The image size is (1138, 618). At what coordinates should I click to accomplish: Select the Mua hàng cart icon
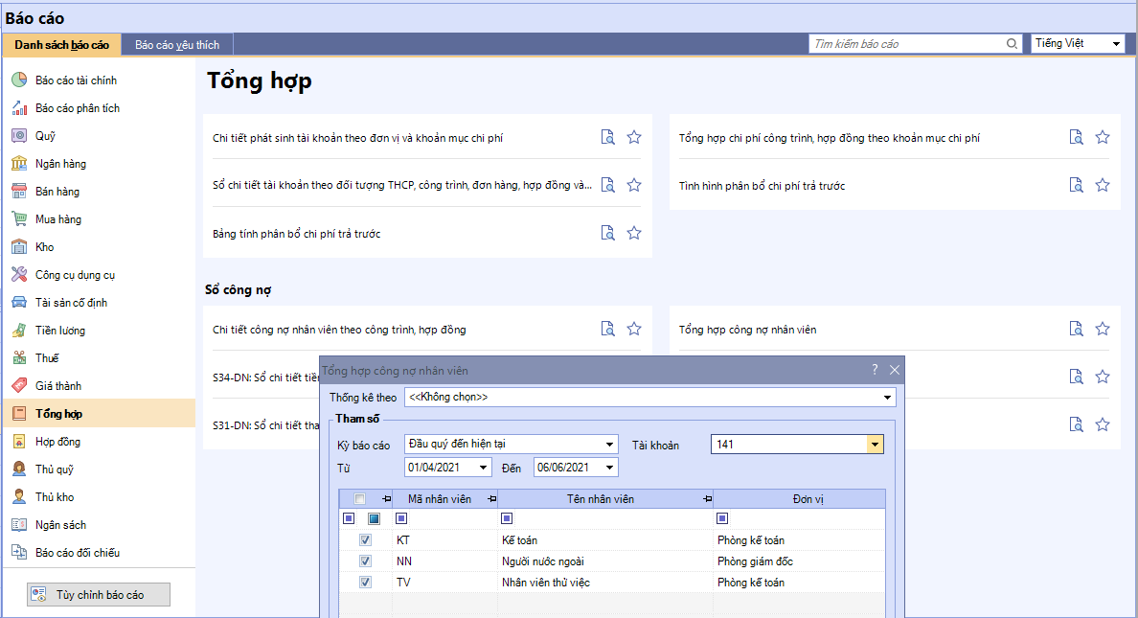pos(19,219)
